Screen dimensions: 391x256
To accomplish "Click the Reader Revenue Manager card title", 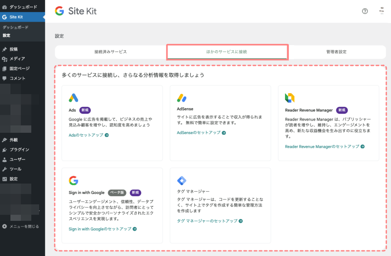I will point(309,110).
